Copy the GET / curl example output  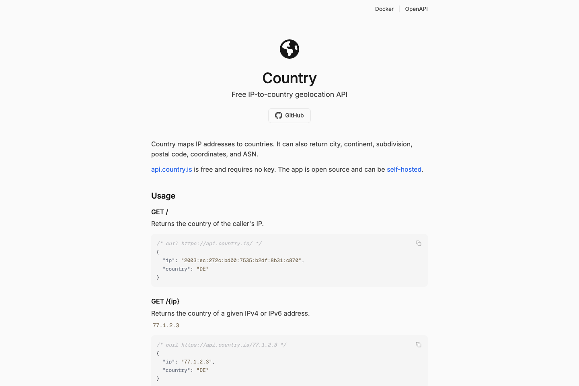coord(419,243)
